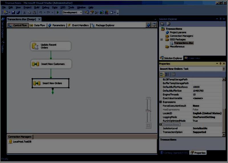Open the File menu
228x163 pixels.
pos(4,7)
